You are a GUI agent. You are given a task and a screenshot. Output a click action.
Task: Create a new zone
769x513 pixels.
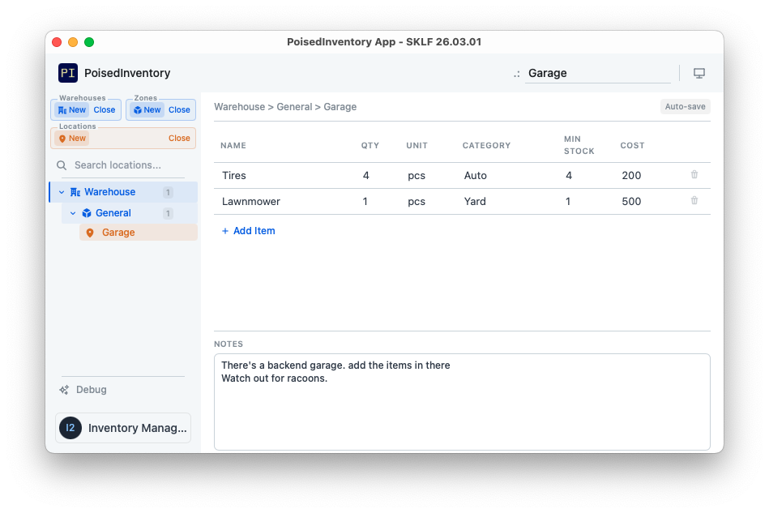(147, 110)
